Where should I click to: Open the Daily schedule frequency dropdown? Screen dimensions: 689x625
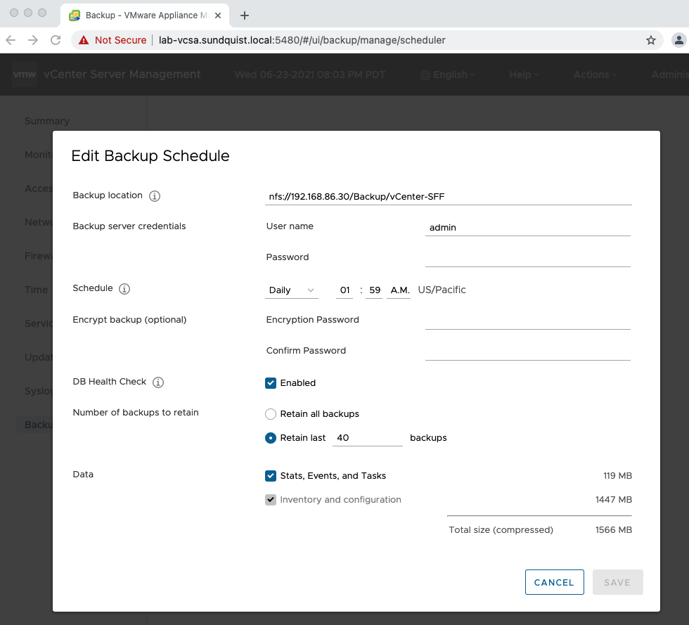[292, 290]
